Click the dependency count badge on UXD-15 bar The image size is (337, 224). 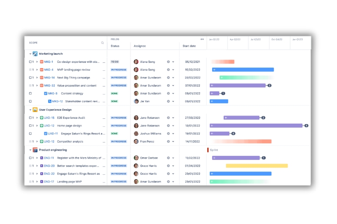click(263, 118)
